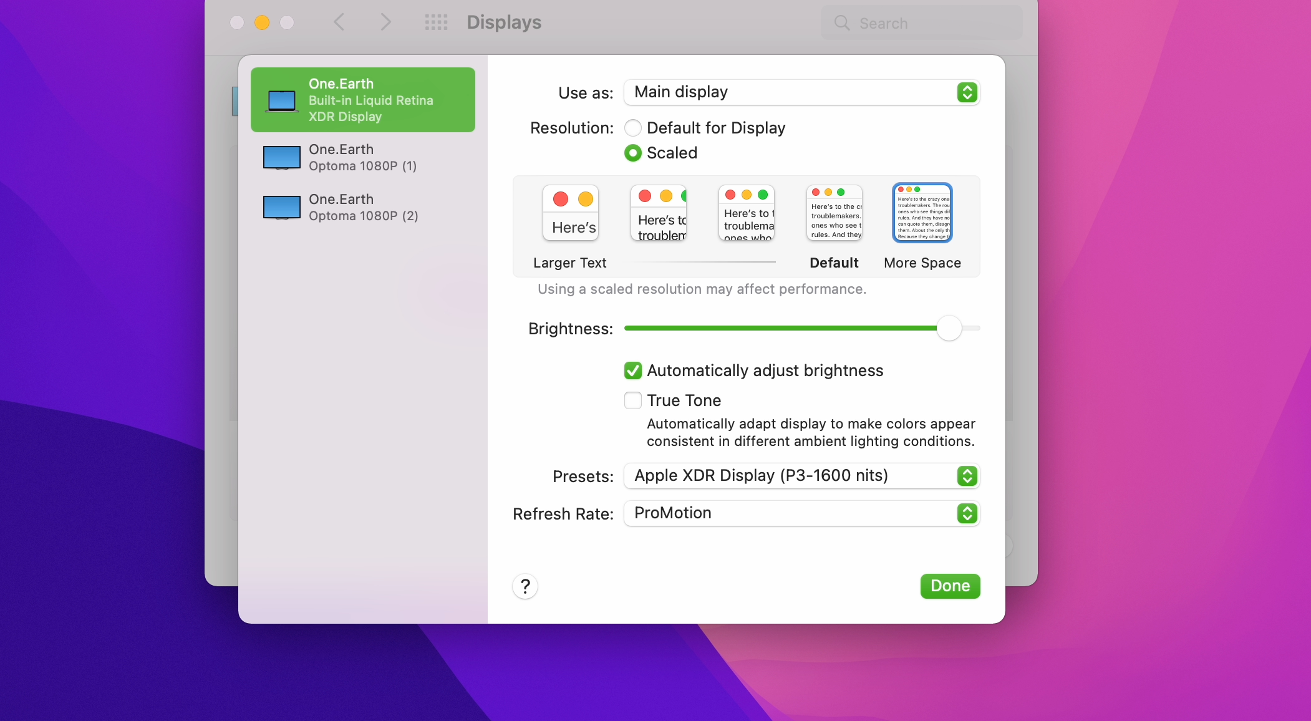Open the Use as dropdown
This screenshot has width=1311, height=721.
click(x=801, y=92)
